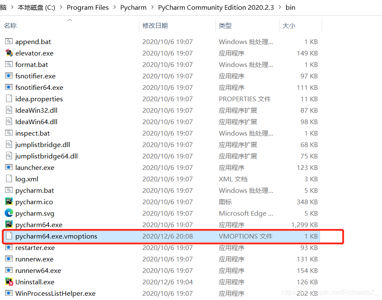Select the file name pycharm64.exe
The width and height of the screenshot is (382, 300).
39,225
